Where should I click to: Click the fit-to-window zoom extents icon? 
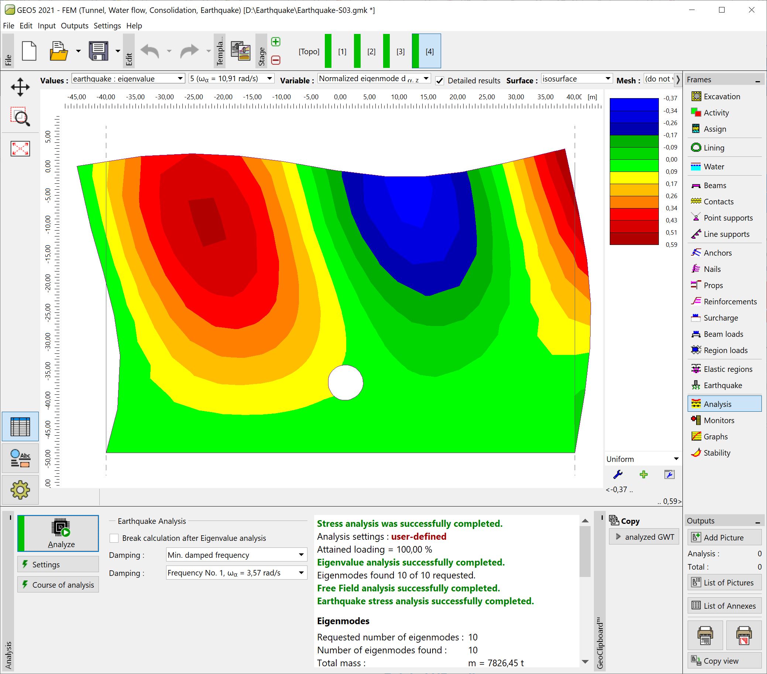[20, 149]
